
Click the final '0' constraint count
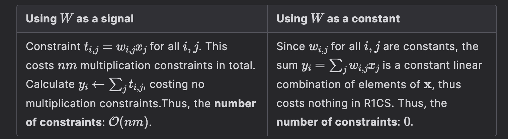[407, 122]
